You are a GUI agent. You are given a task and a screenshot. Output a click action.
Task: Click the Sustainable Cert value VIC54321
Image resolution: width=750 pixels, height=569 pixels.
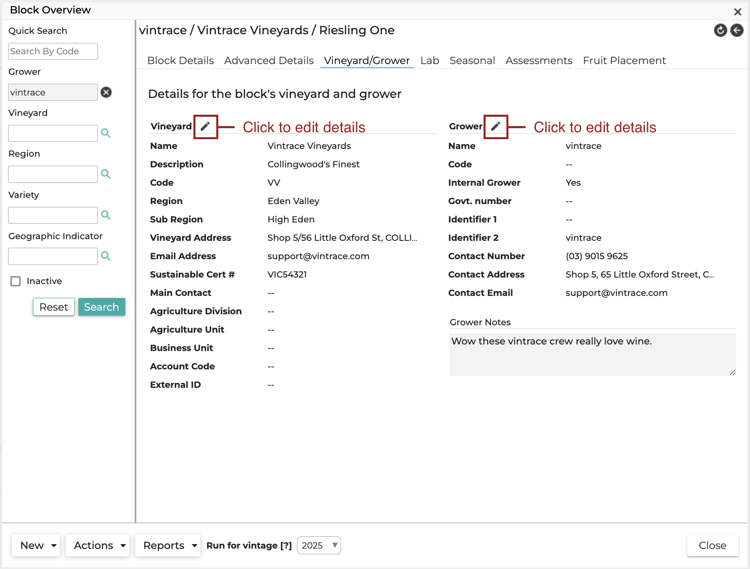tap(287, 275)
